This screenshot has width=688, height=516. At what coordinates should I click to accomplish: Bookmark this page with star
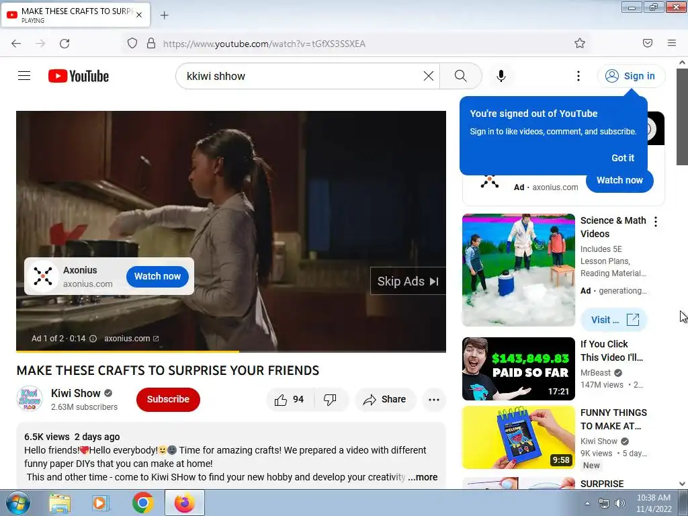pos(580,43)
